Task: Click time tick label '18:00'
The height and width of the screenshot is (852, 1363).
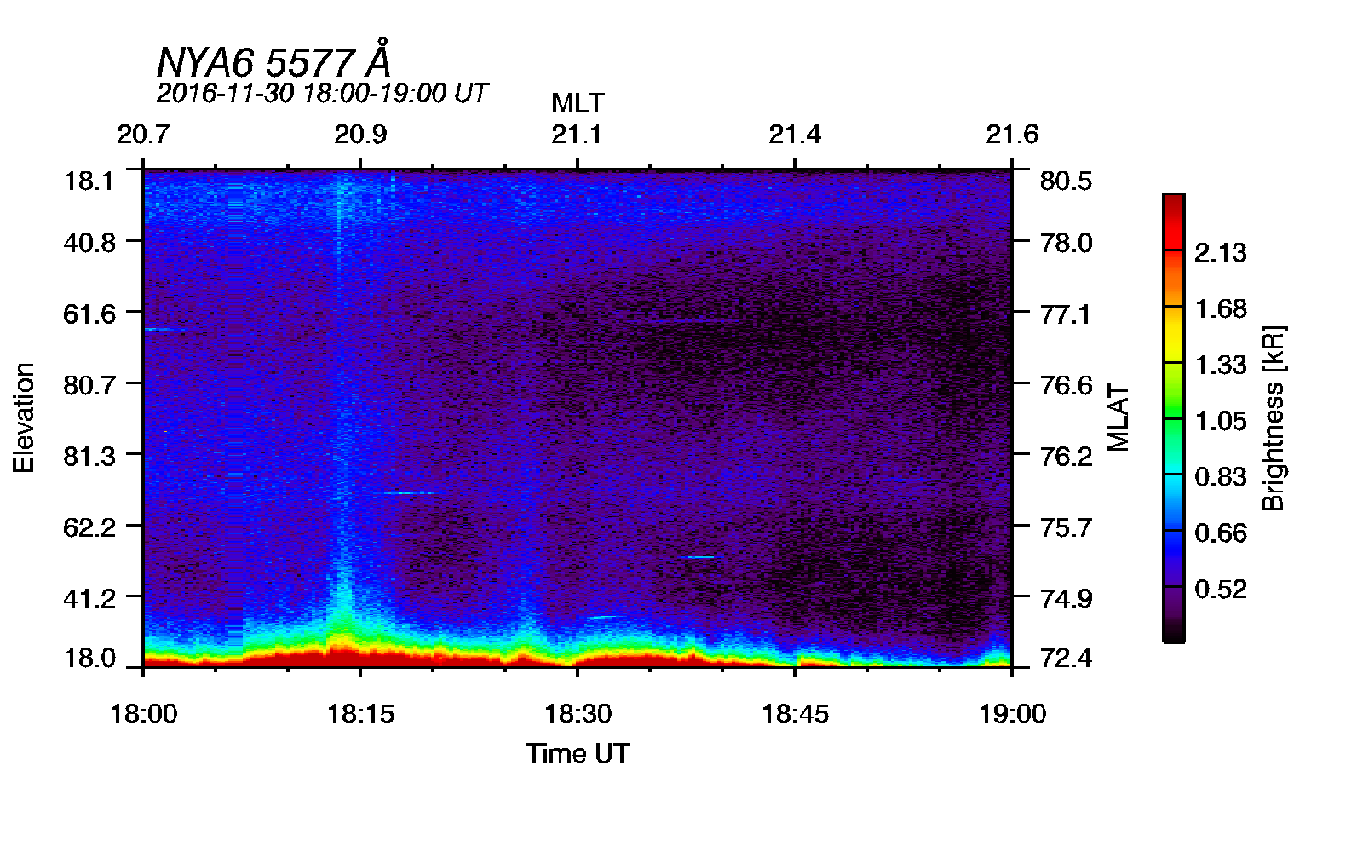Action: click(143, 714)
